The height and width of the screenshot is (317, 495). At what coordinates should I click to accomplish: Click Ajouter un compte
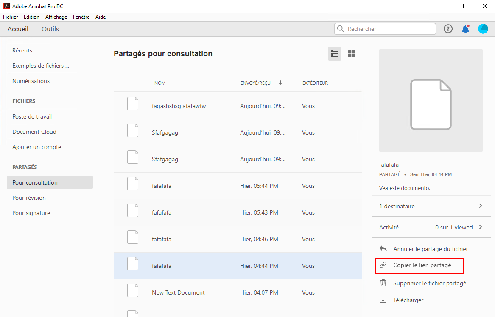[x=36, y=147]
